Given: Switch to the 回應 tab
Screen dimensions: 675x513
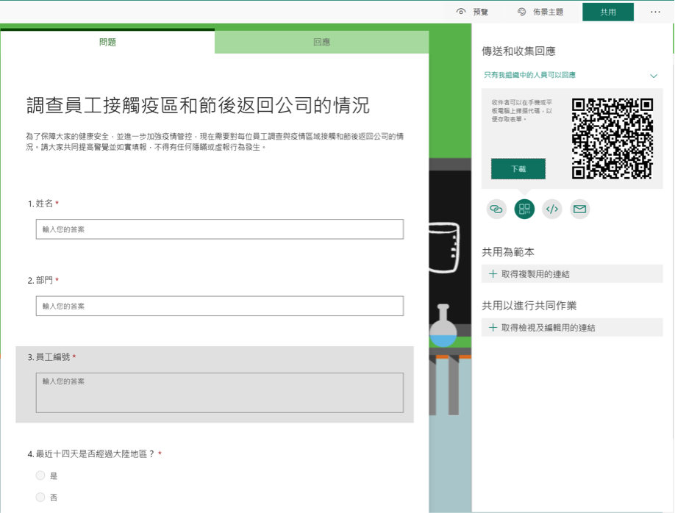Looking at the screenshot, I should click(x=321, y=42).
